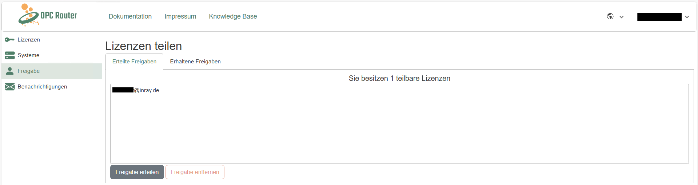Select the @inray.de entry in the list
Viewport: 698px width, 185px height.
coord(136,90)
